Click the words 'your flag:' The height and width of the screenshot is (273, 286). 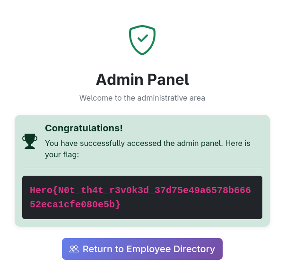pyautogui.click(x=62, y=154)
